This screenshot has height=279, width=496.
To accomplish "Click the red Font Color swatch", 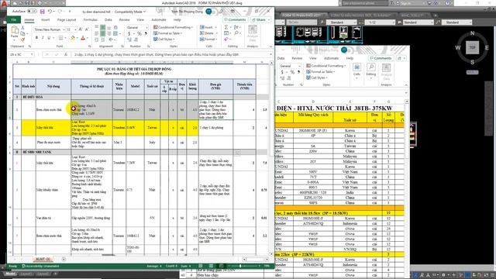I will tap(83, 38).
